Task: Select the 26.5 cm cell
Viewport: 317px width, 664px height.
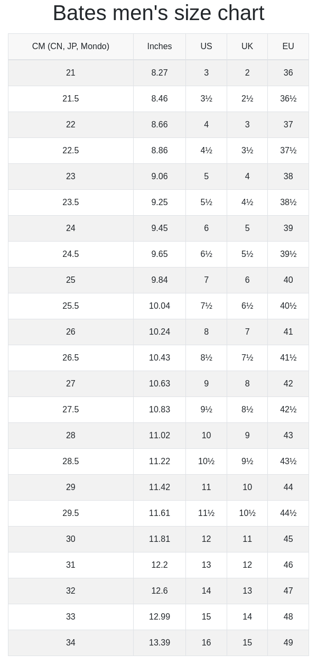Action: point(71,358)
